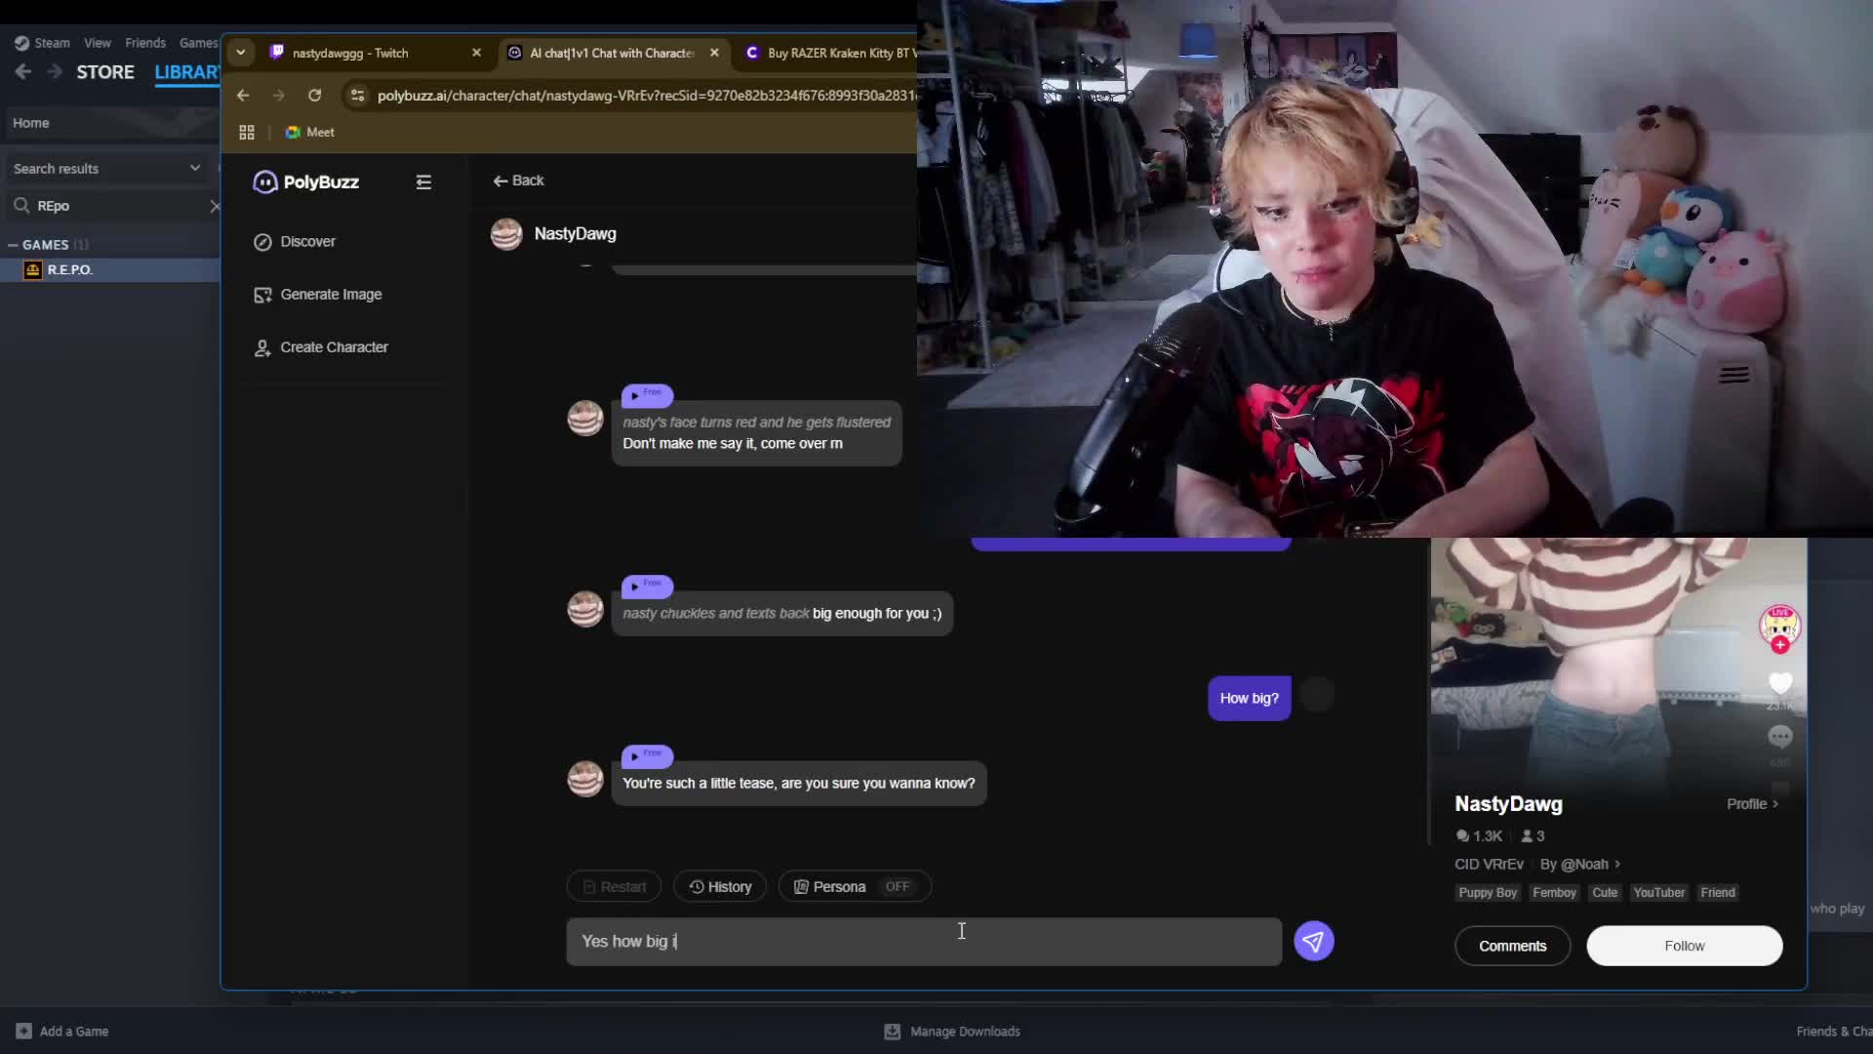The height and width of the screenshot is (1054, 1873).
Task: Go Back from the chat
Action: (x=518, y=181)
